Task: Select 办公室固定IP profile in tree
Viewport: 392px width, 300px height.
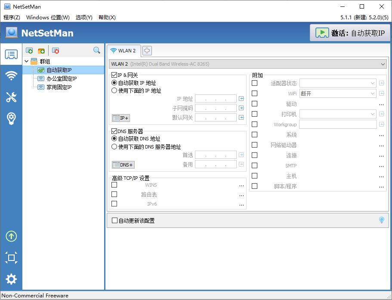Action: pos(62,79)
